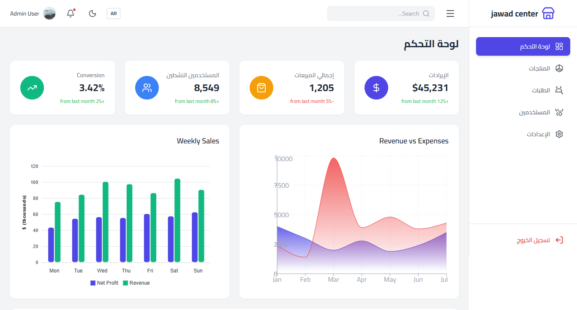Toggle dark mode with moon icon
Screen dimensions: 577x310
93,13
